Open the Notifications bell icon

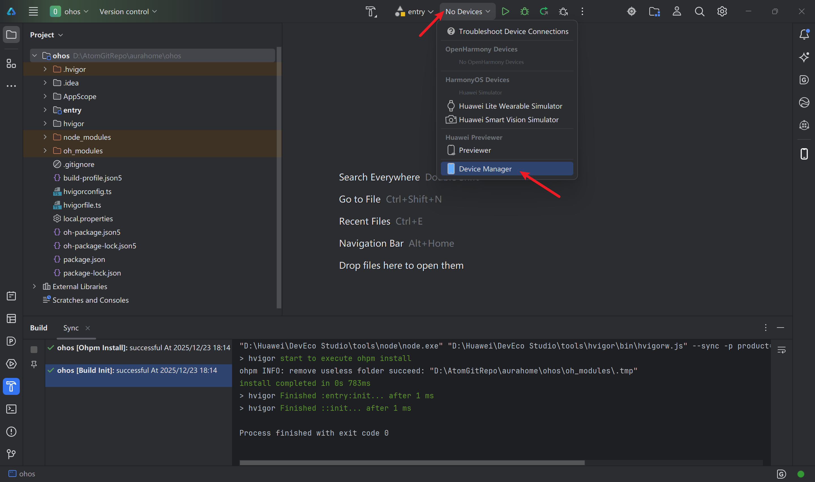pos(804,34)
